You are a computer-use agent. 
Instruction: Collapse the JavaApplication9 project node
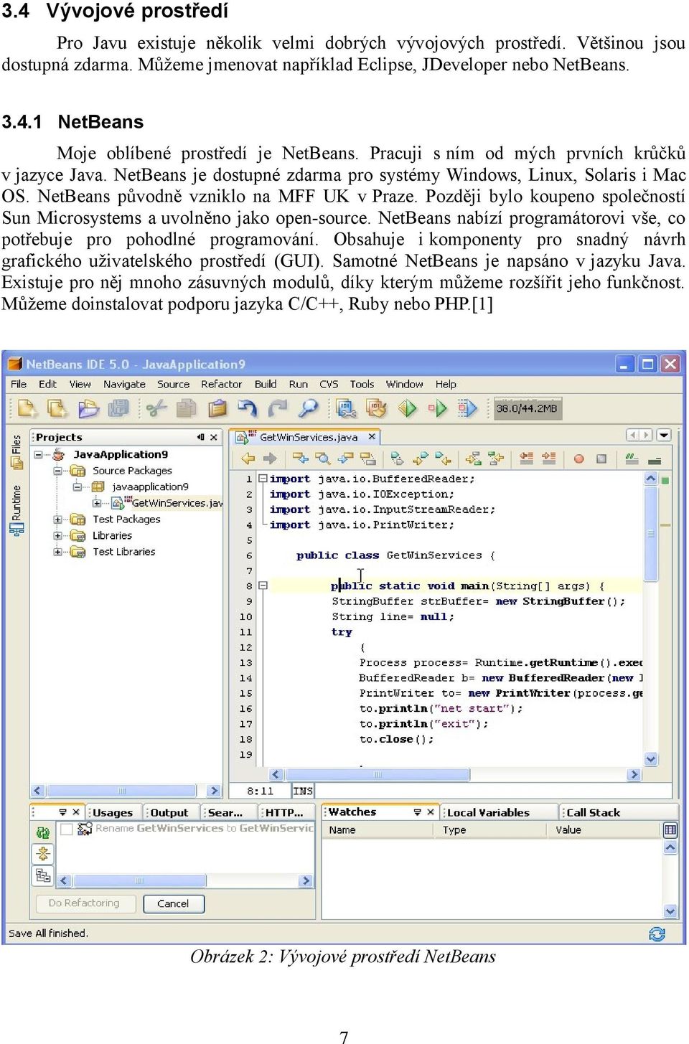38,454
